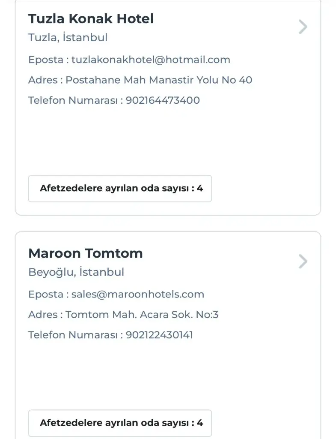
Task: Click address Postahane Mah Manastir Yolu No 40
Action: (x=159, y=80)
